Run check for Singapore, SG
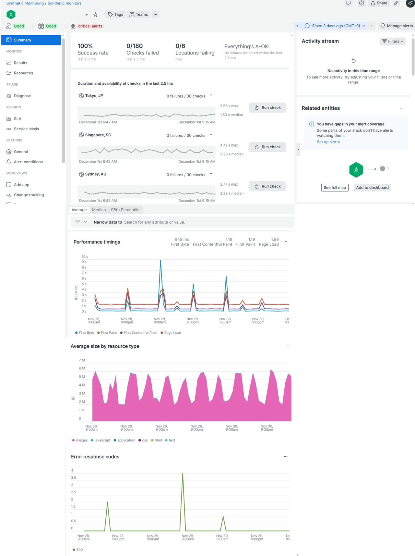The height and width of the screenshot is (556, 415). (267, 147)
